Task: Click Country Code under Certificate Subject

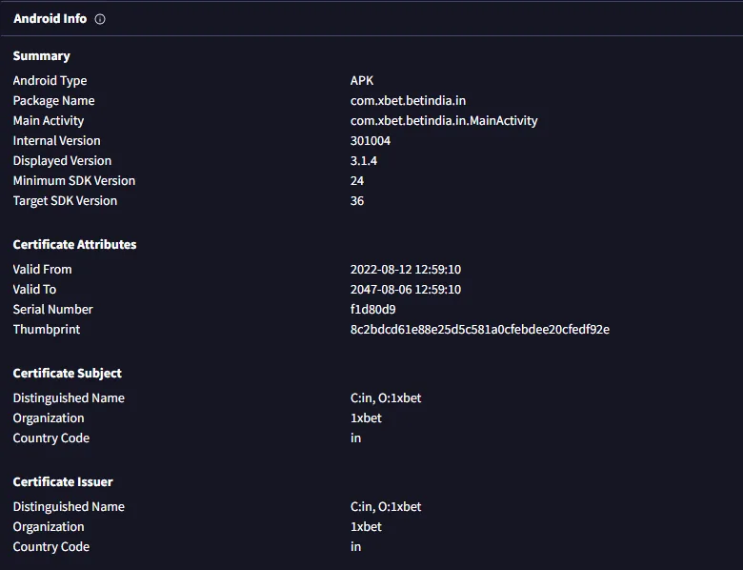Action: click(51, 438)
